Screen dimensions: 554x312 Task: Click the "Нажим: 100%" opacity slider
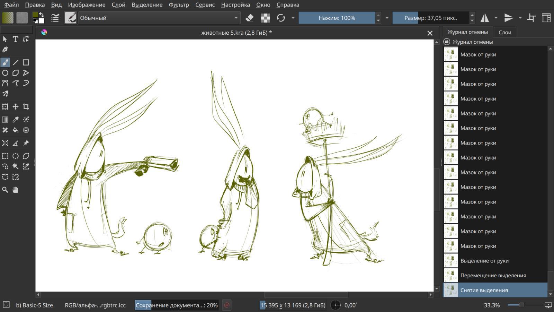[337, 18]
